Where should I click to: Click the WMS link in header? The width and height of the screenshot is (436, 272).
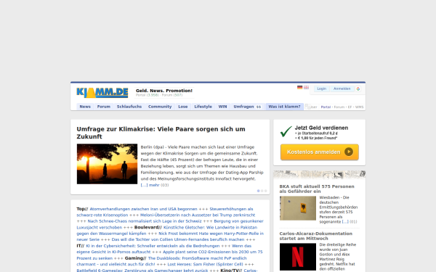coord(359,107)
